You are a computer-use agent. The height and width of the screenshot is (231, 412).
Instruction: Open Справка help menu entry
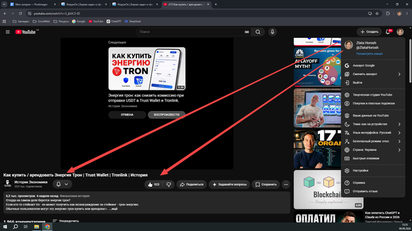point(373,183)
